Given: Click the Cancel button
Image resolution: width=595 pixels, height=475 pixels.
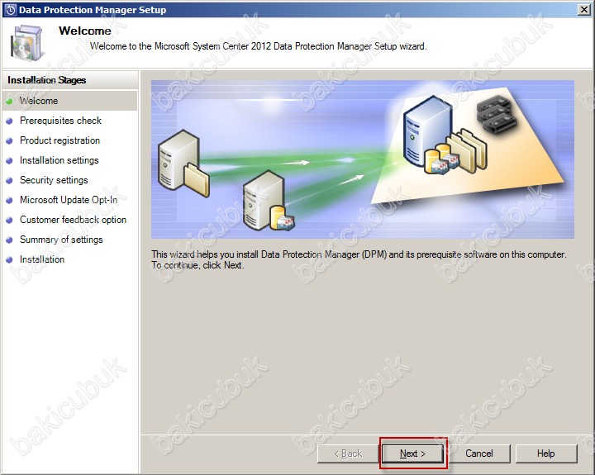Looking at the screenshot, I should (478, 453).
